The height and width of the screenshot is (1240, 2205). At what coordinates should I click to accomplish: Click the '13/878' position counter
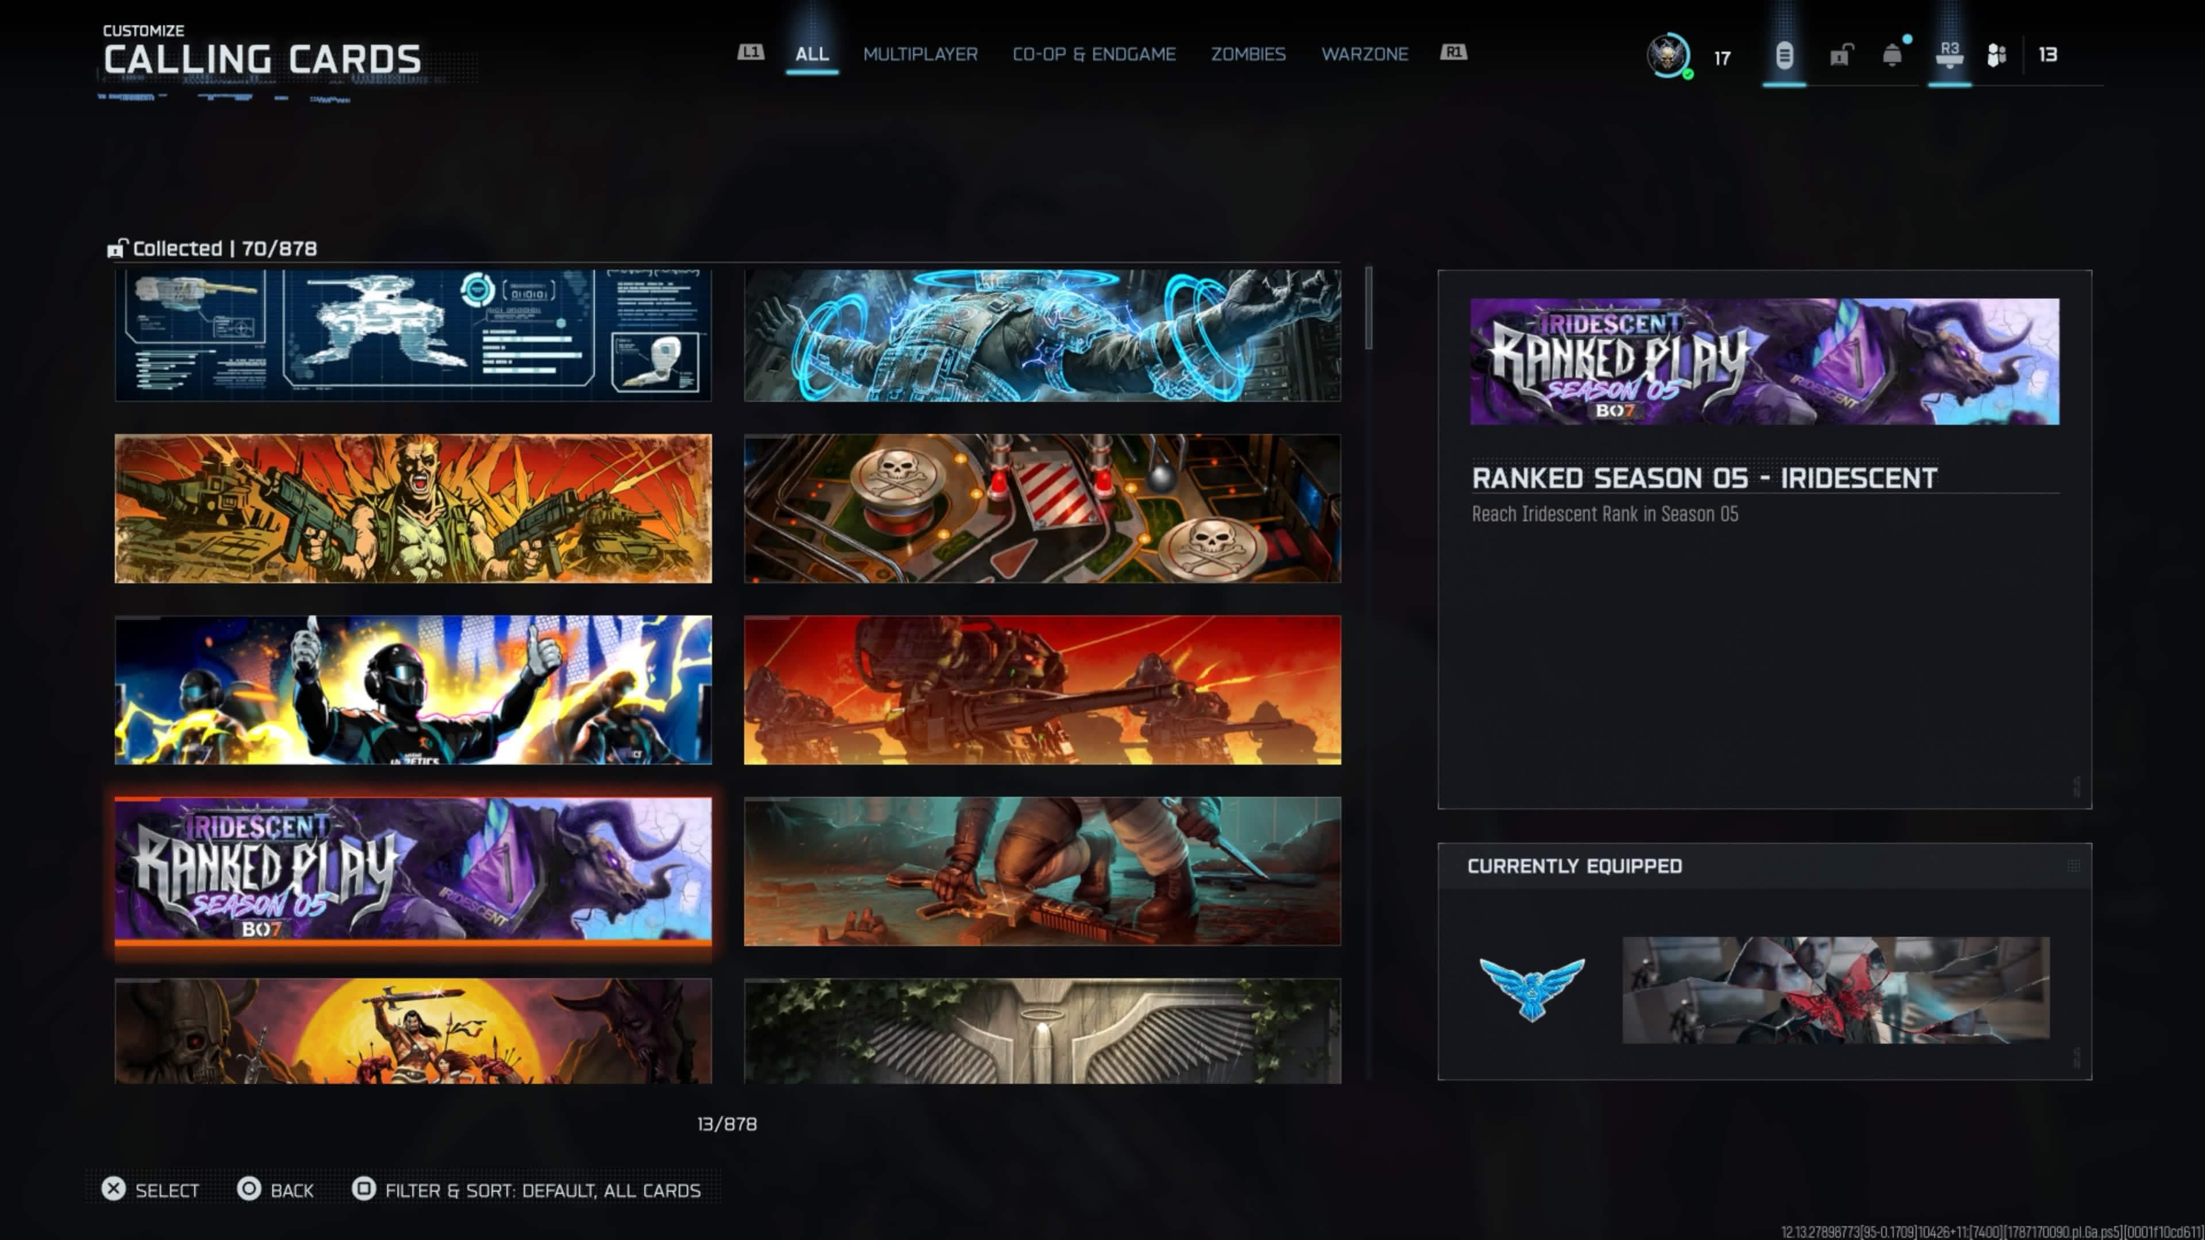727,1123
